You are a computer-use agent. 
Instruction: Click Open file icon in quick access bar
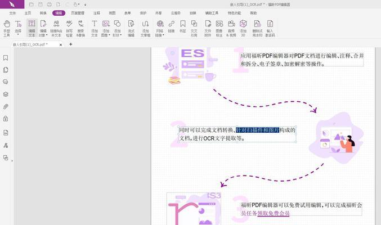tap(32, 4)
